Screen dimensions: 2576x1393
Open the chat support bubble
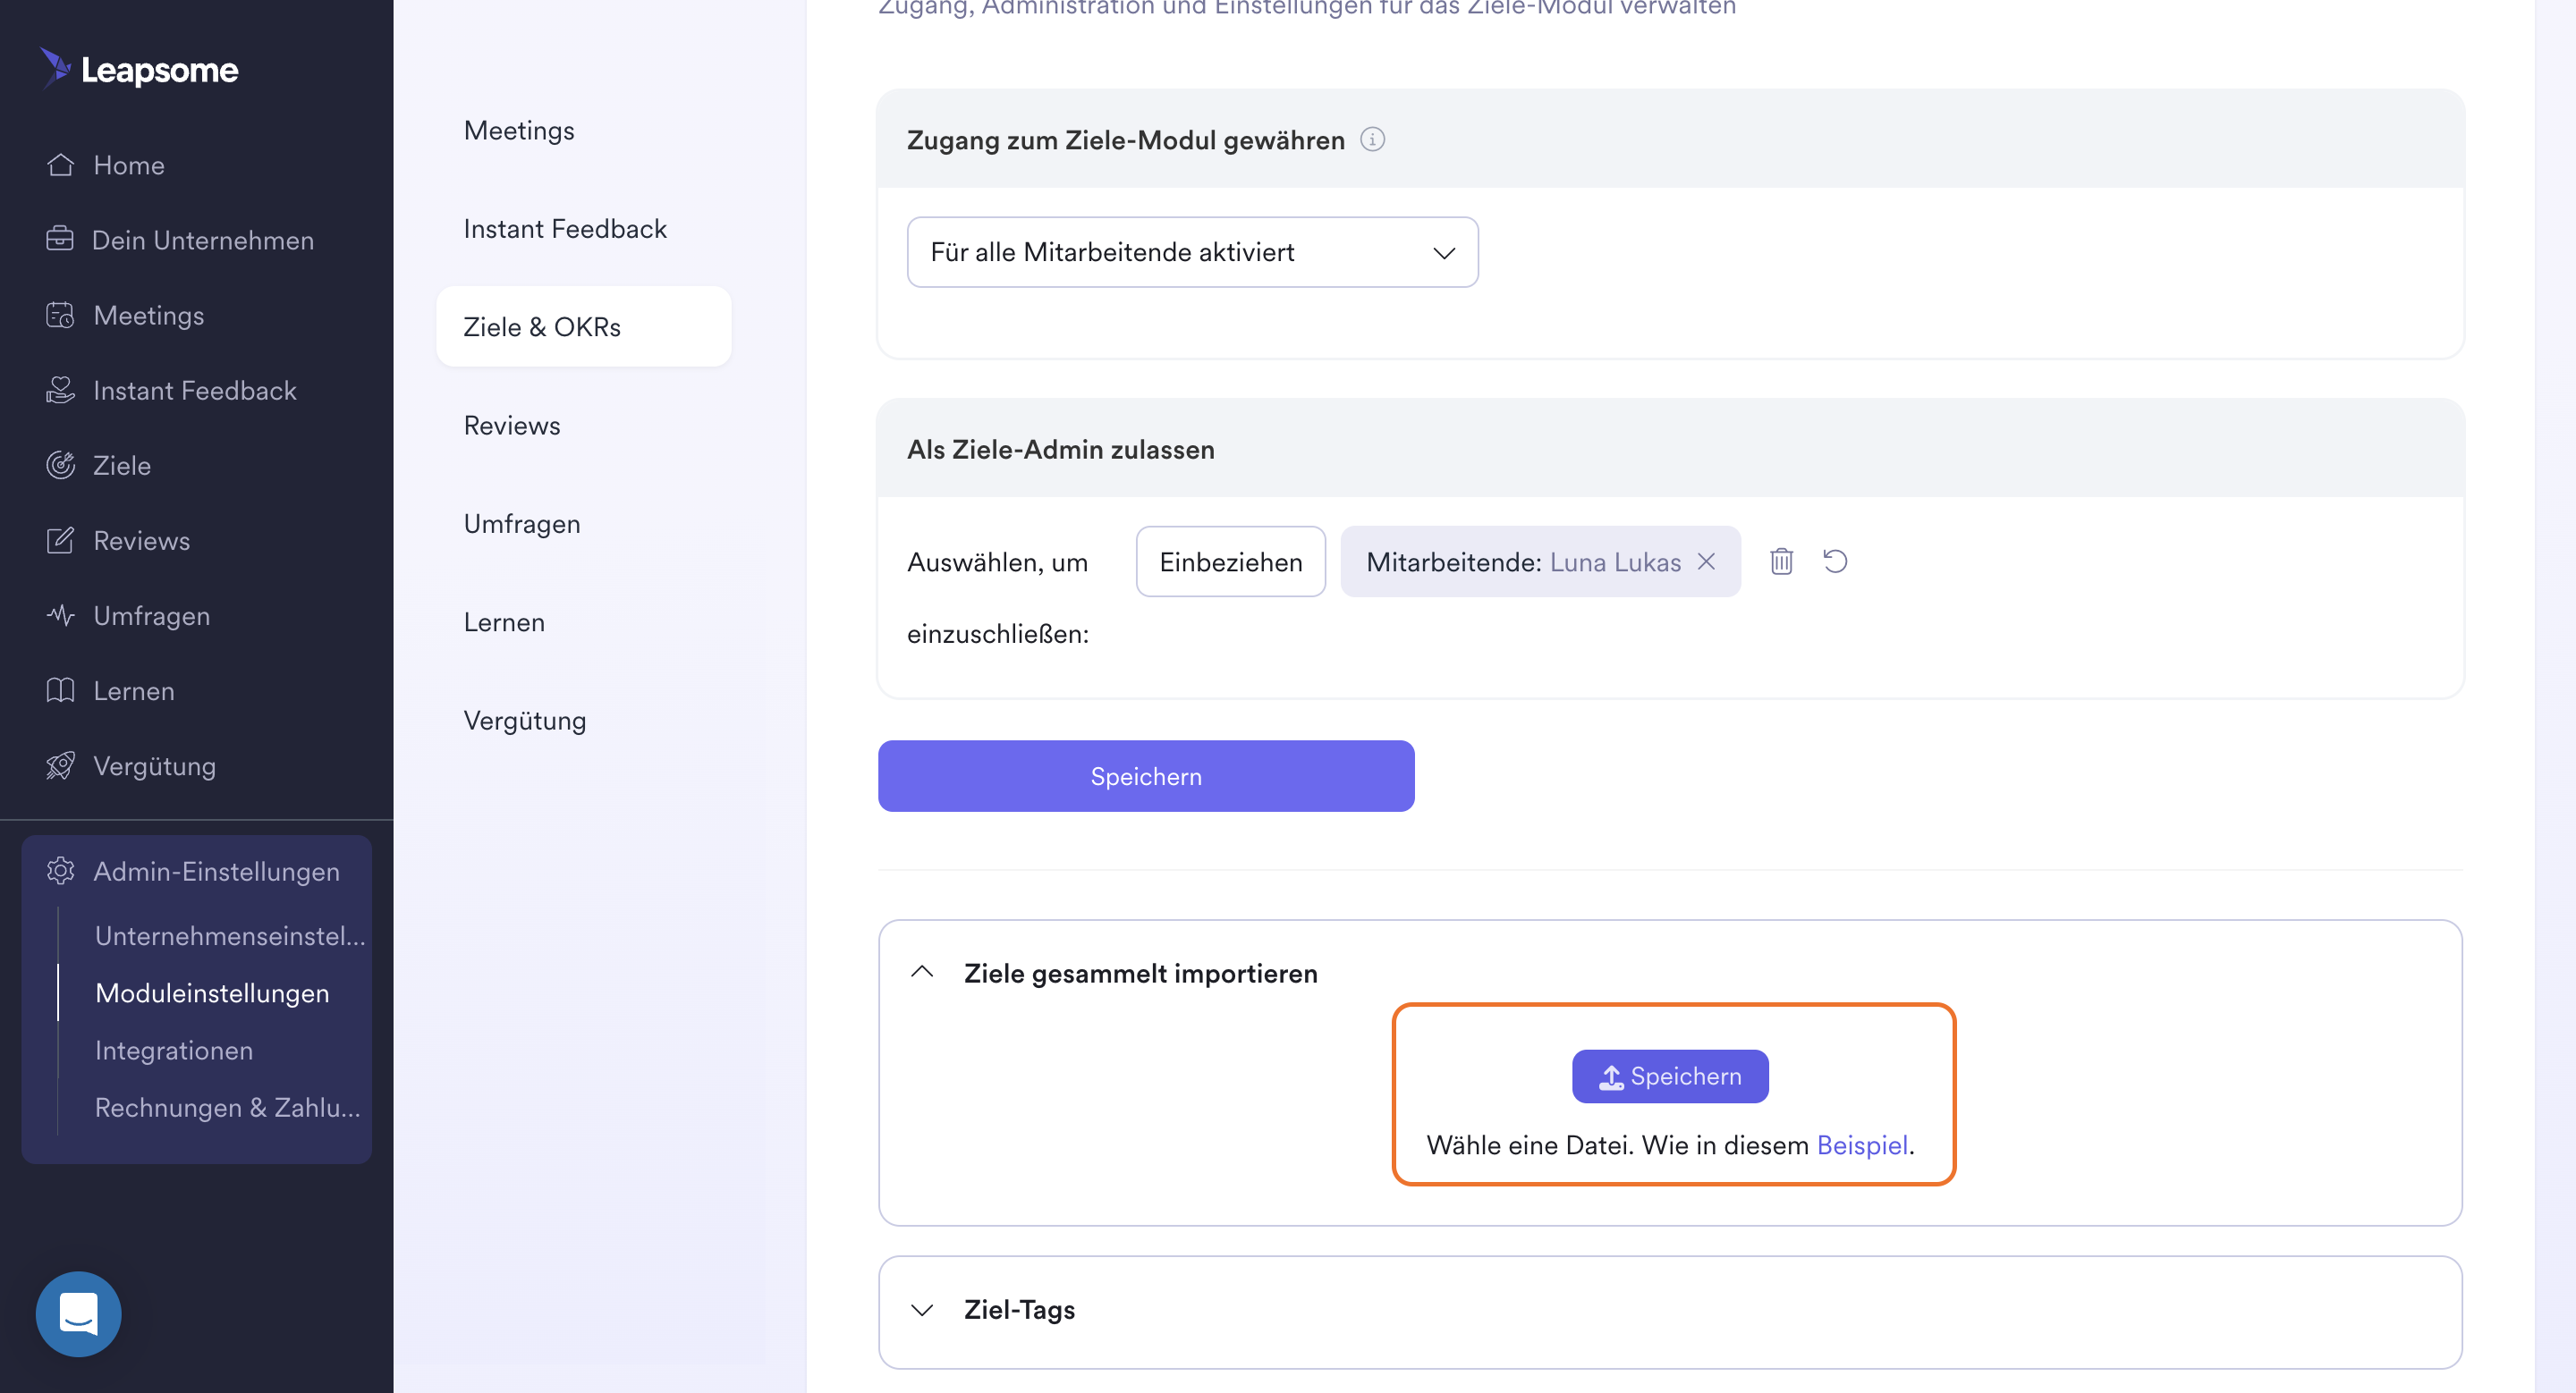pyautogui.click(x=78, y=1313)
